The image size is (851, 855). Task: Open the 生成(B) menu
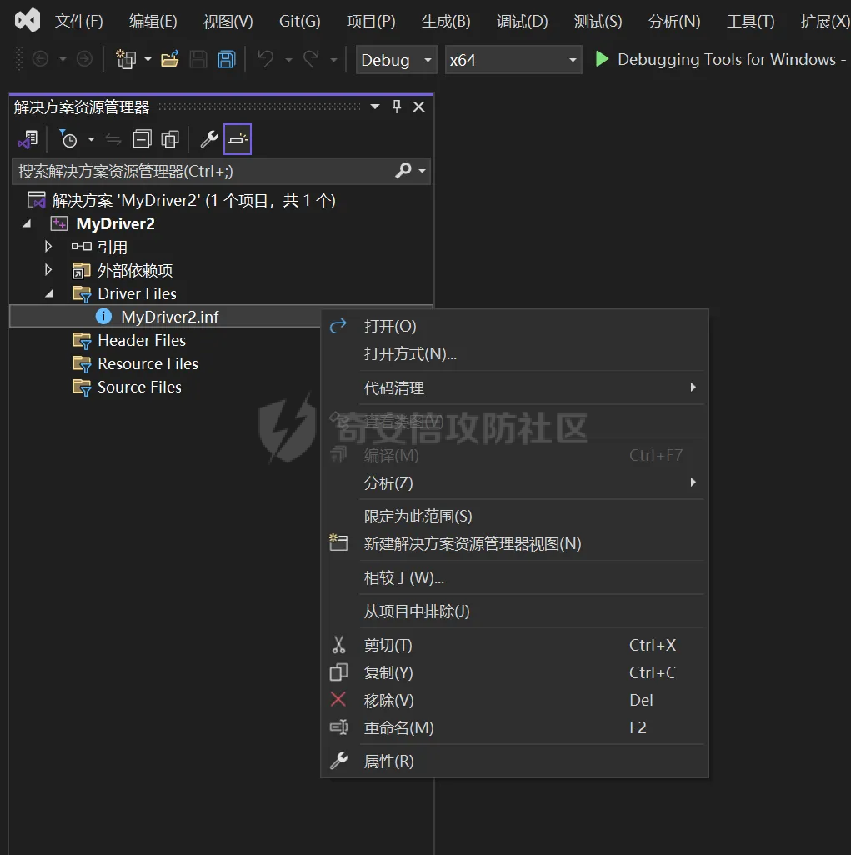446,22
